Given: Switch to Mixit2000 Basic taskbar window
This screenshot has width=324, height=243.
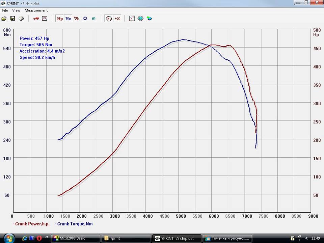Looking at the screenshot, I should (76, 238).
